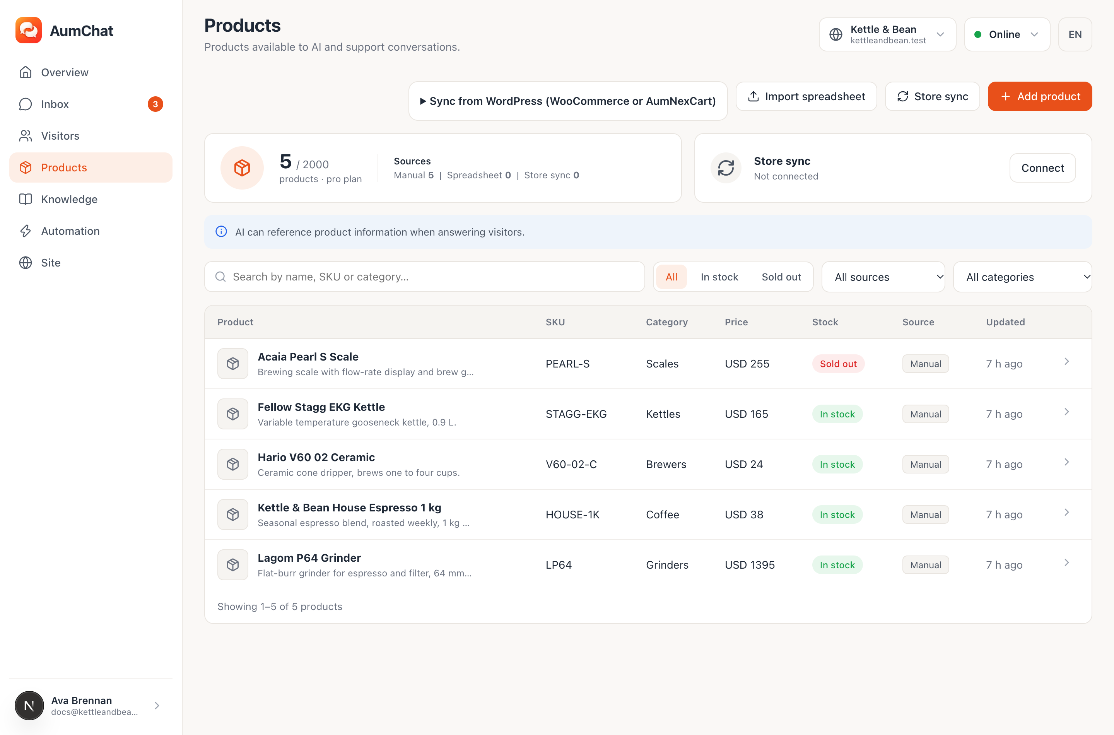Click the Automation lightning icon

click(26, 231)
